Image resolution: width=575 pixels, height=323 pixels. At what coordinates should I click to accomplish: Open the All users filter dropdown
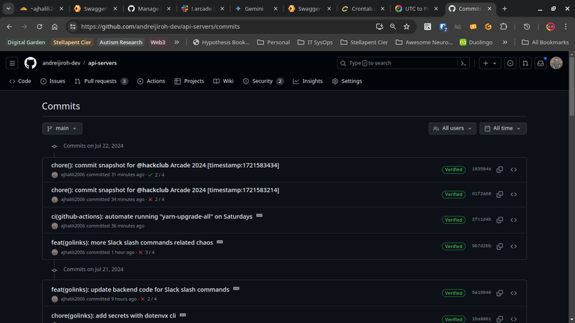point(452,128)
